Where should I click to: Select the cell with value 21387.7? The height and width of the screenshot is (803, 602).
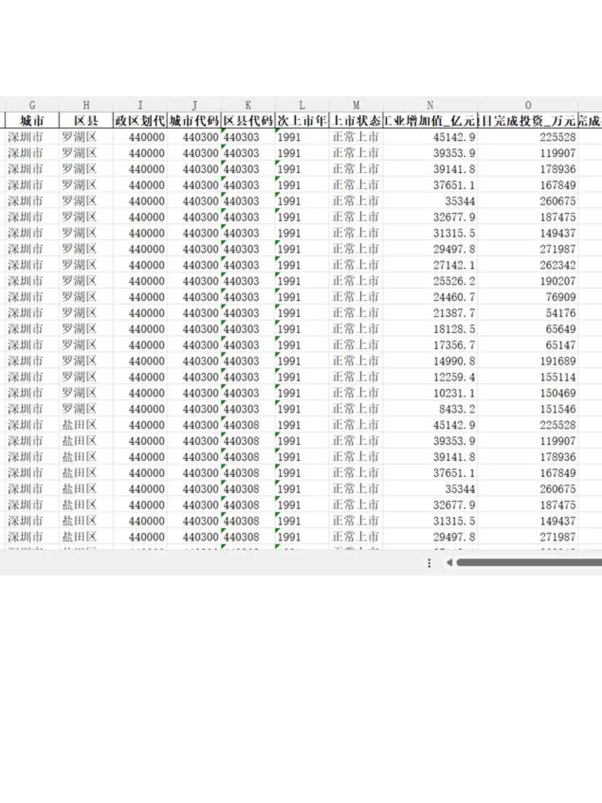430,313
